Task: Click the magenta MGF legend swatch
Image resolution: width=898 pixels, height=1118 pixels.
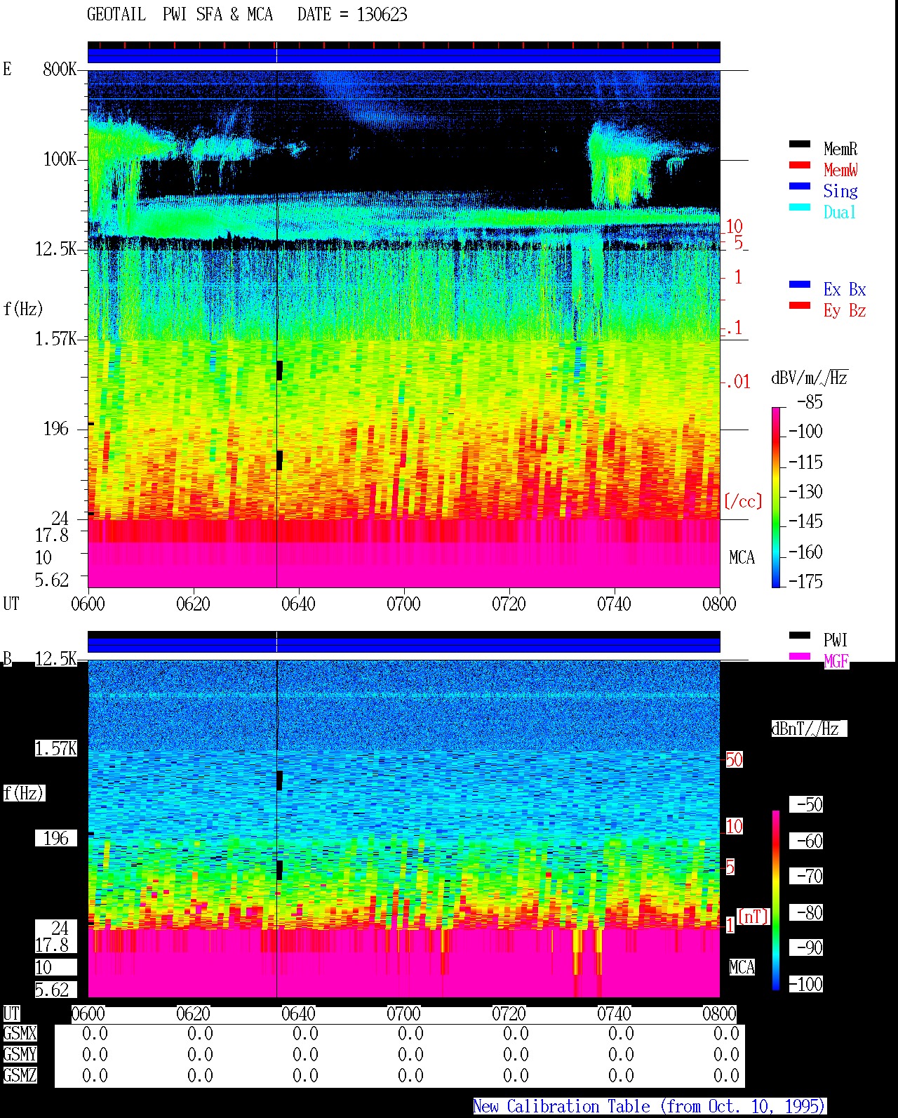Action: 800,657
